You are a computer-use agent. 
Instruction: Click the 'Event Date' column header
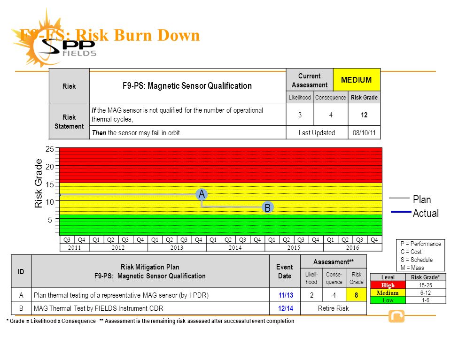285,272
